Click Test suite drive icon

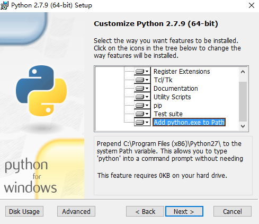pos(142,114)
